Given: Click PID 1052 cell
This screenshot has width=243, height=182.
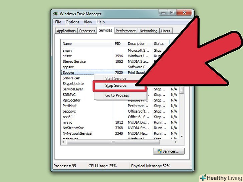Looking at the screenshot, I should click(119, 62).
